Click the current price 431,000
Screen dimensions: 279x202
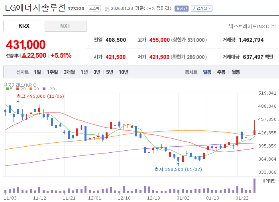[26, 45]
